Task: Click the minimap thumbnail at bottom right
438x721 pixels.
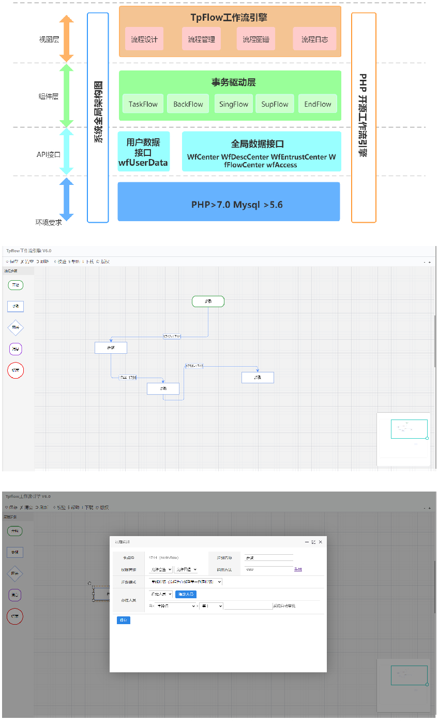Action: (x=409, y=676)
